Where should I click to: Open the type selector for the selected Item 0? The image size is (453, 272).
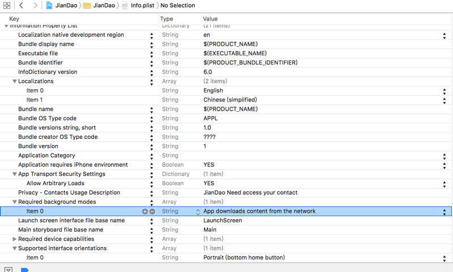click(198, 212)
